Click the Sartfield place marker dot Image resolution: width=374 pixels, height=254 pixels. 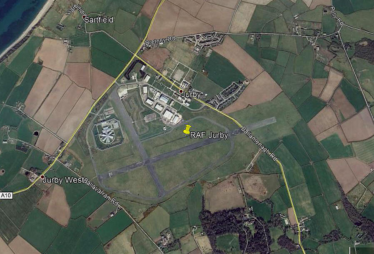click(x=84, y=18)
